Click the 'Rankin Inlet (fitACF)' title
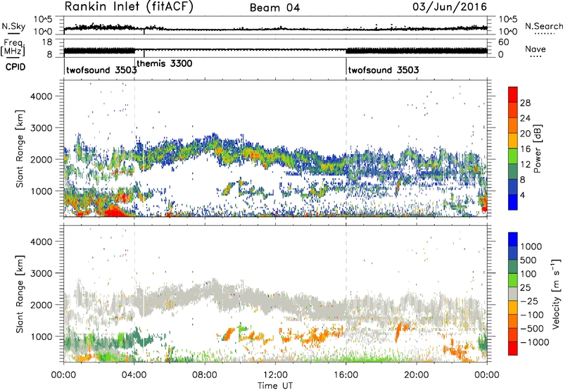Viewport: 563px width, 390px height. coord(129,7)
